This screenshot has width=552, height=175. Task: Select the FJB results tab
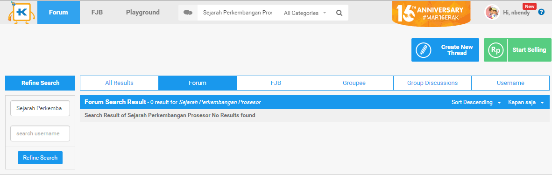point(276,83)
